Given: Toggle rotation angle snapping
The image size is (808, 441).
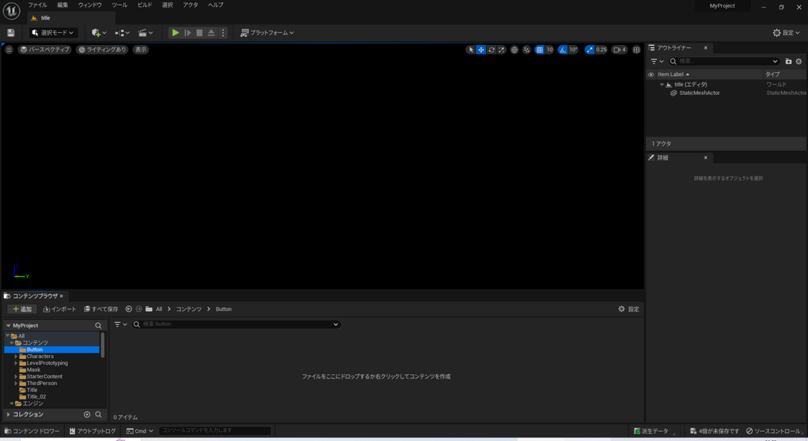Looking at the screenshot, I should point(562,50).
